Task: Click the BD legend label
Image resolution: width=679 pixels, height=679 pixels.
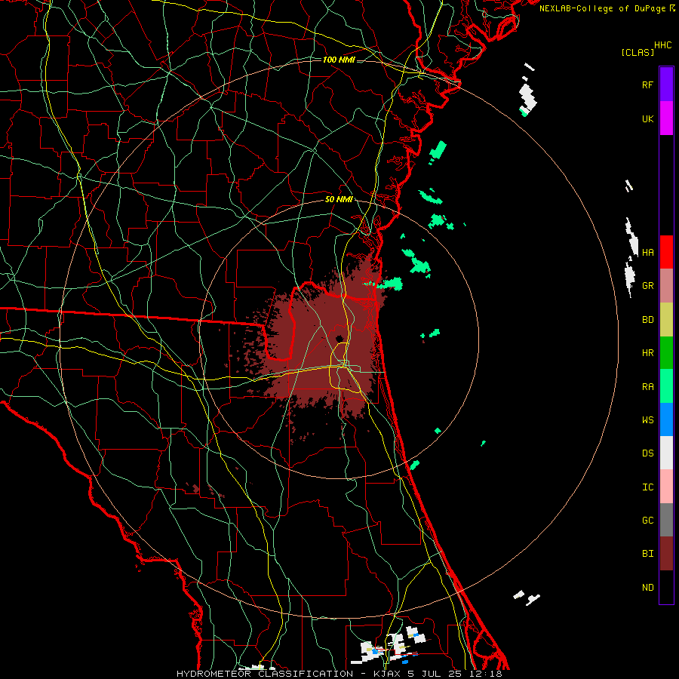Action: [648, 320]
